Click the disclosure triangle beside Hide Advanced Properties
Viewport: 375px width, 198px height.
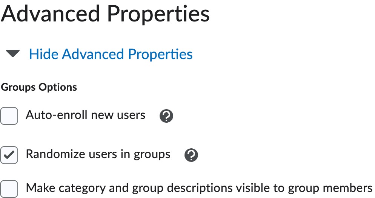click(13, 54)
